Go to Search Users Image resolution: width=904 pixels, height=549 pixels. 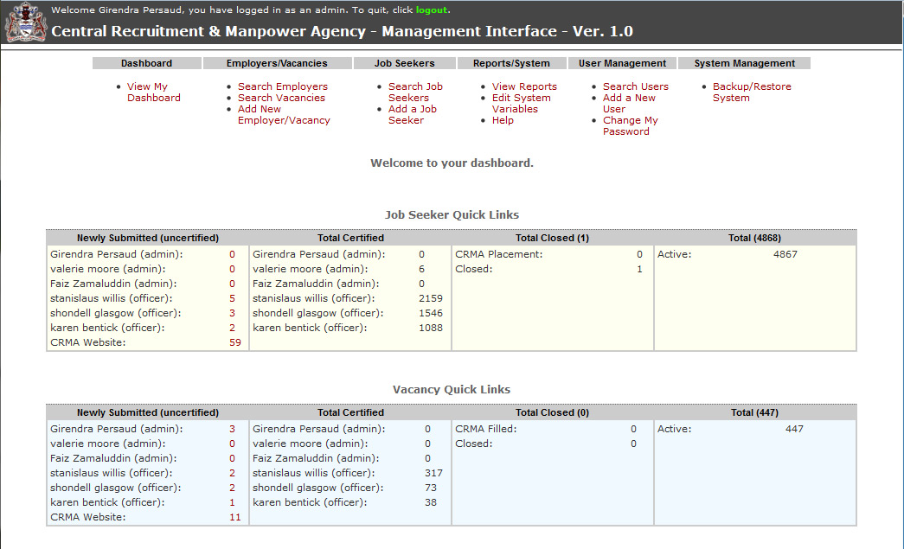point(635,86)
